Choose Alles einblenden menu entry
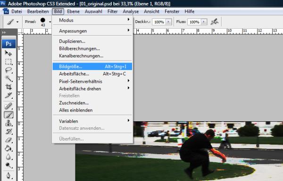Viewport: 283px width, 181px height. (x=92, y=110)
